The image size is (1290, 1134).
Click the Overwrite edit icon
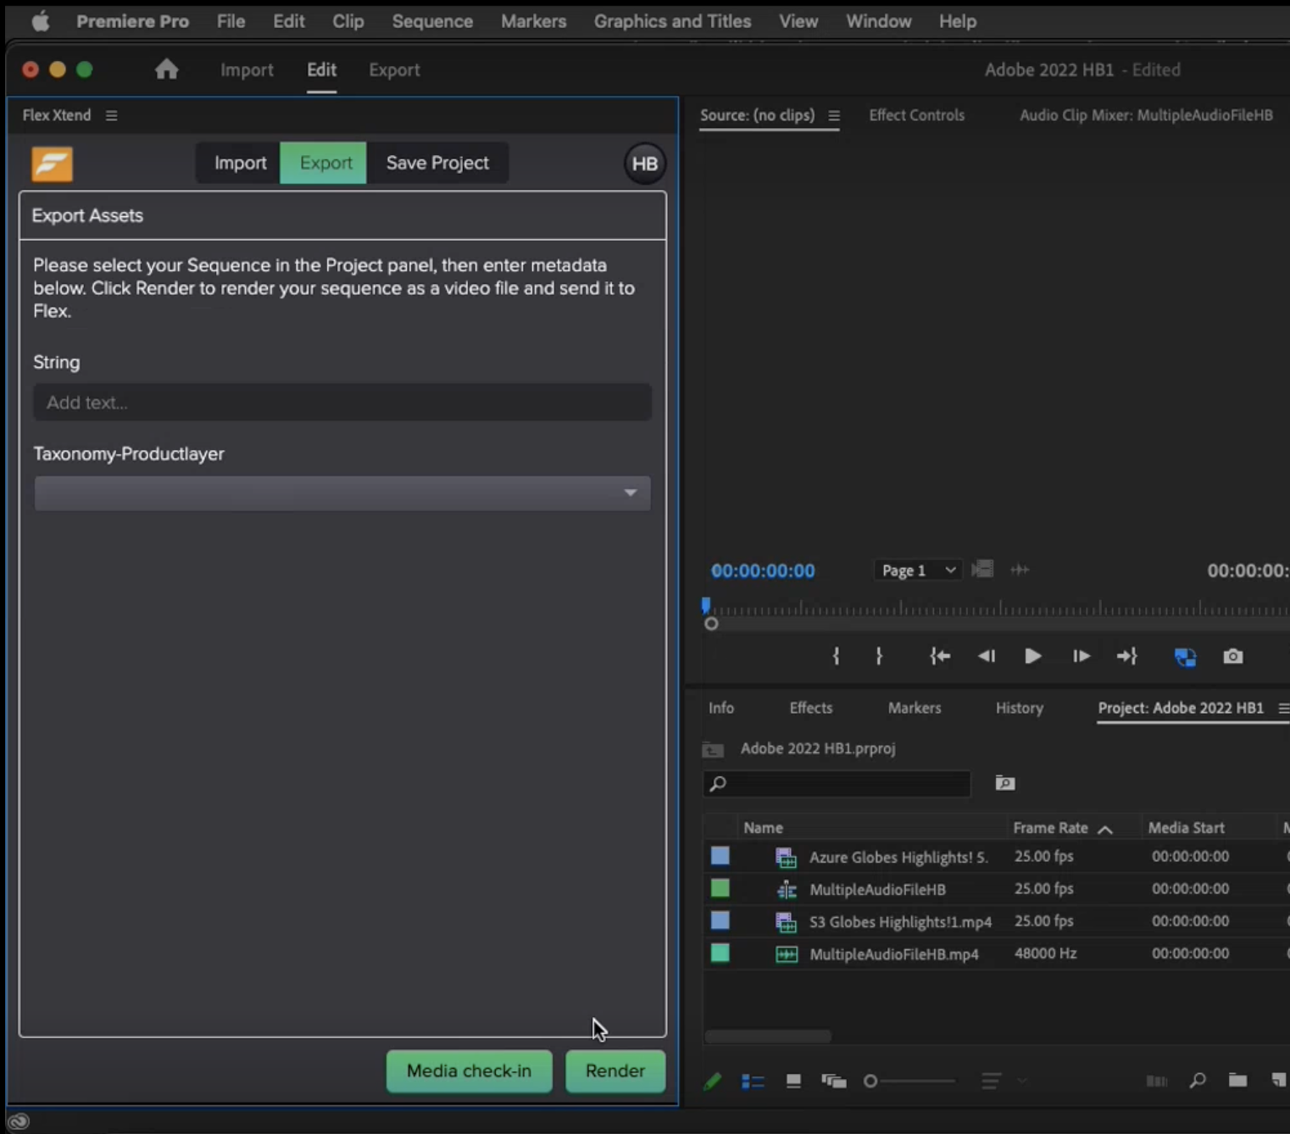(1185, 657)
